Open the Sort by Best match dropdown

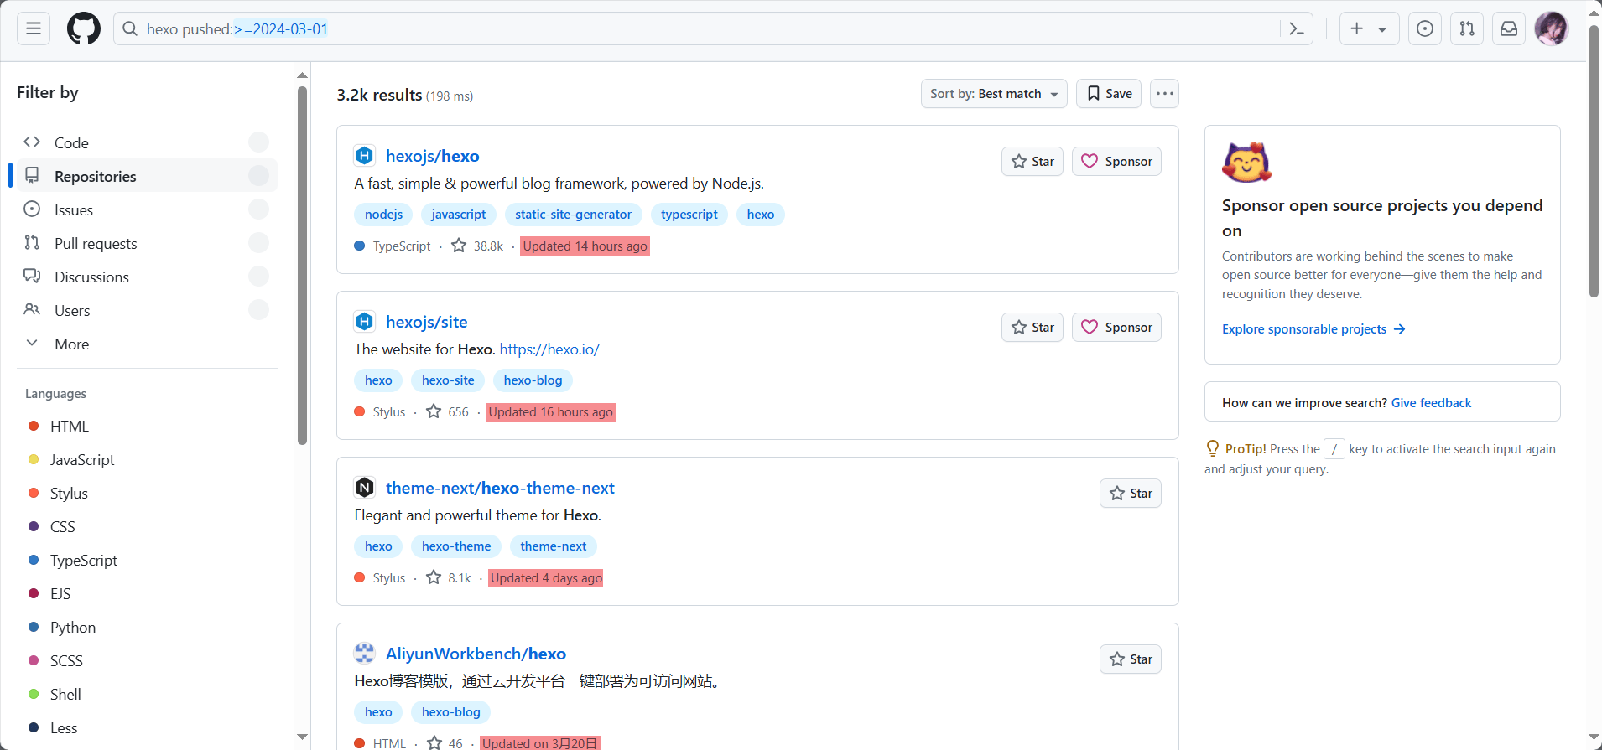[993, 94]
